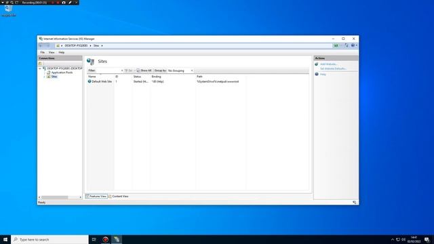434x244 pixels.
Task: Click the Connections pane horizontal scrollbar
Action: [x=60, y=197]
